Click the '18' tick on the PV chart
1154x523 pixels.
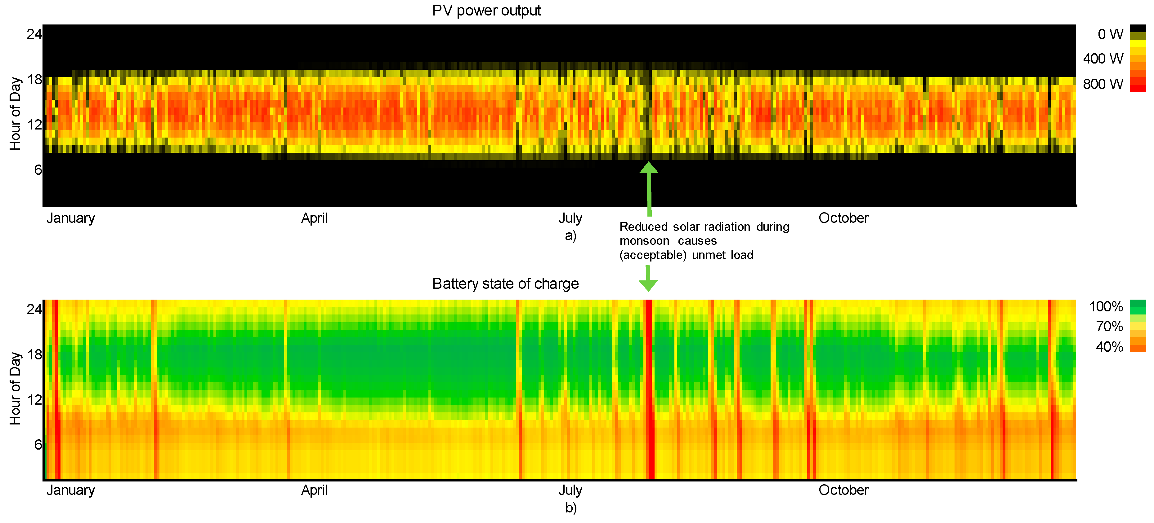tap(34, 80)
